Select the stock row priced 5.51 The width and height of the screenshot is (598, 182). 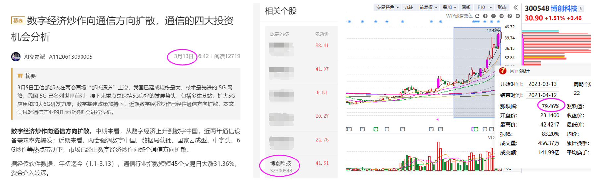(301, 96)
